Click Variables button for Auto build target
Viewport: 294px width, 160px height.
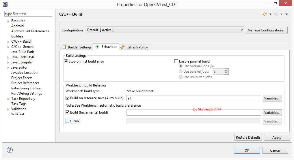pos(272,98)
